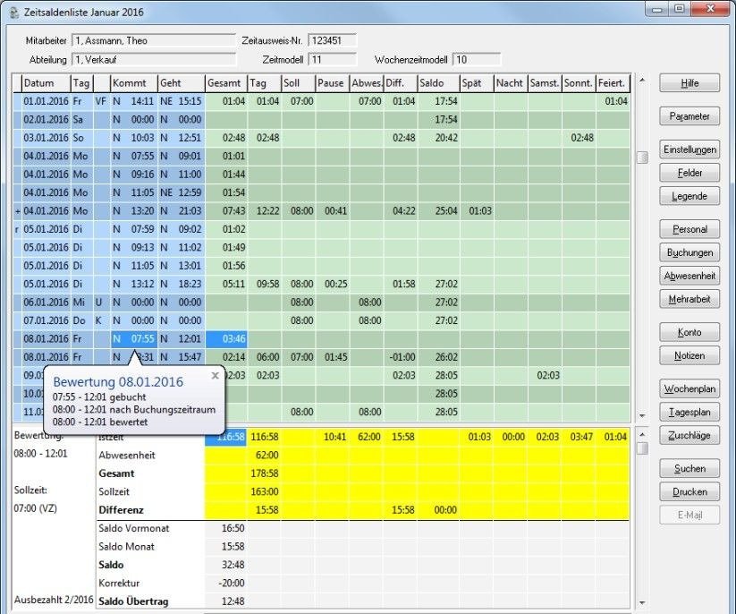Click the Abwesenheit button
The image size is (736, 614).
(x=689, y=276)
